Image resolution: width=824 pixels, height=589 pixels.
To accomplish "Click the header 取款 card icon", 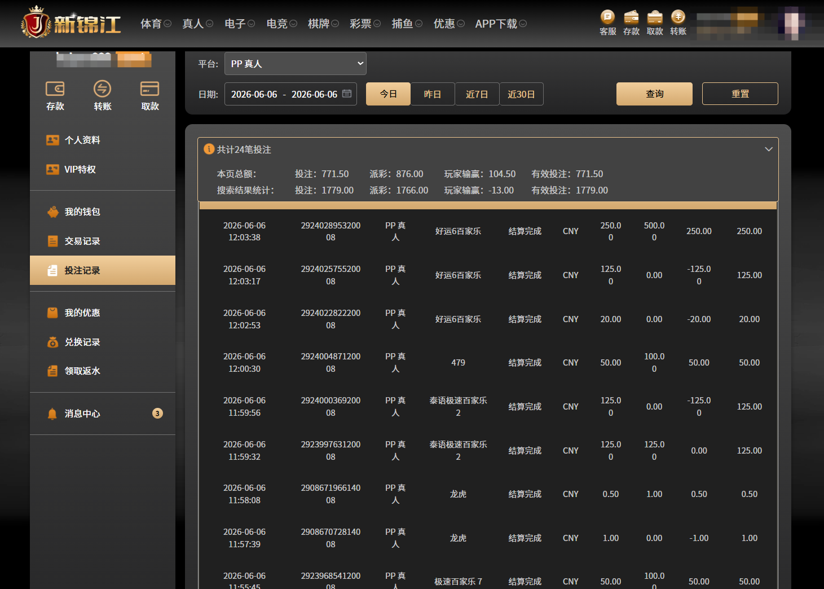I will 655,16.
